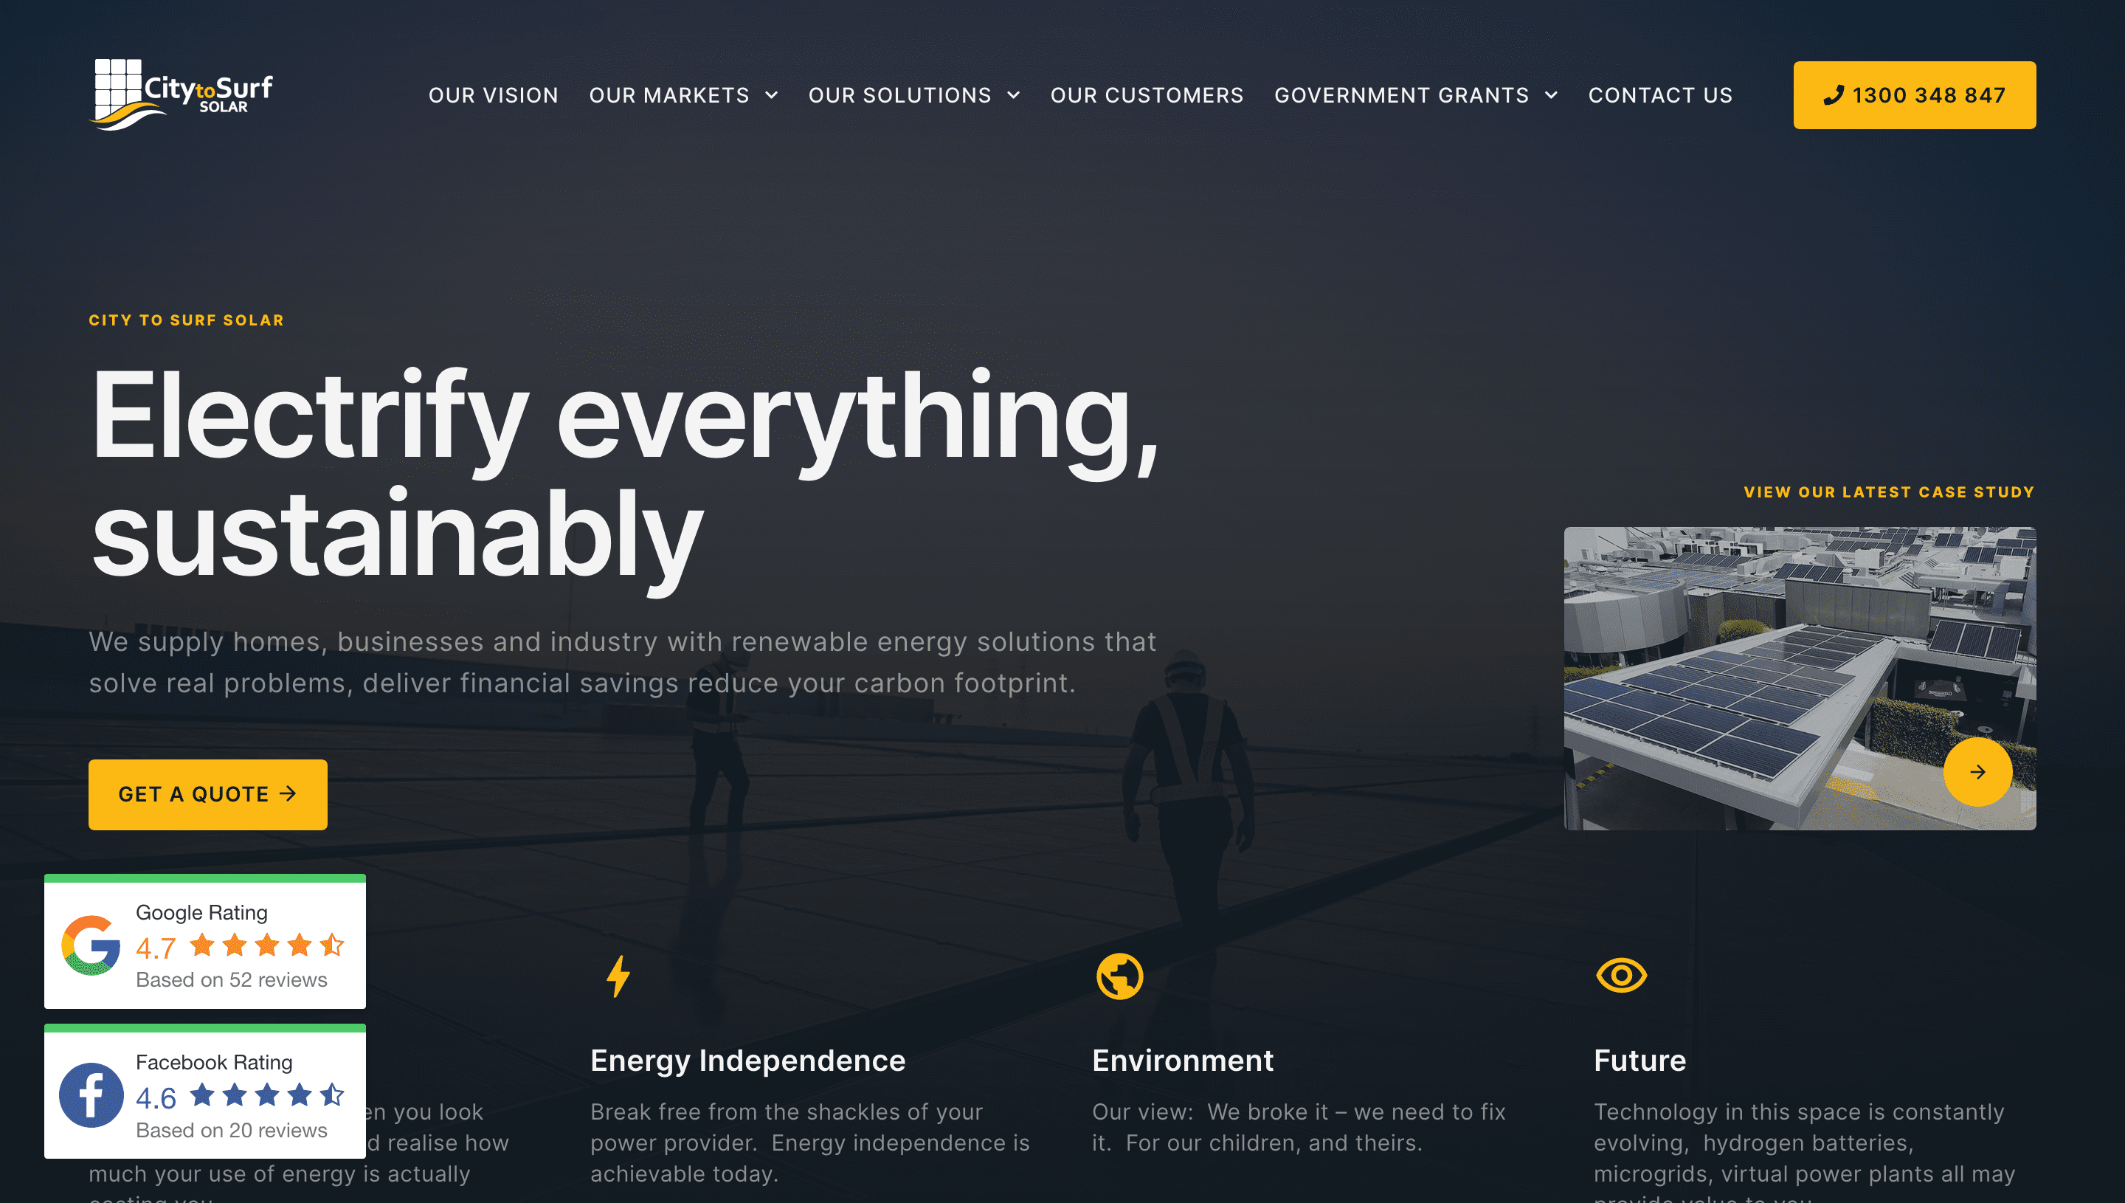Open the Facebook Rating 4.6 review card

205,1091
